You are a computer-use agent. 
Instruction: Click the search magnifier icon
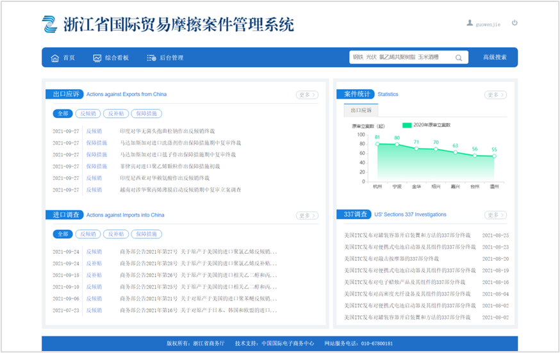(459, 58)
